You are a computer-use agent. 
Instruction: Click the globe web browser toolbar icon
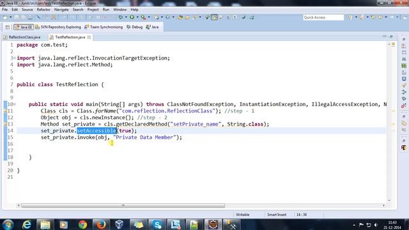click(243, 17)
